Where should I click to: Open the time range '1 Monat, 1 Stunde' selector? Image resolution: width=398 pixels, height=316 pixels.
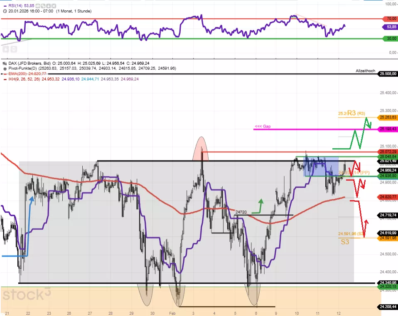point(73,11)
